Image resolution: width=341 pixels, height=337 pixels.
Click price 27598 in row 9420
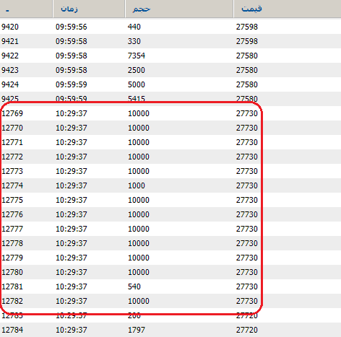tap(247, 27)
